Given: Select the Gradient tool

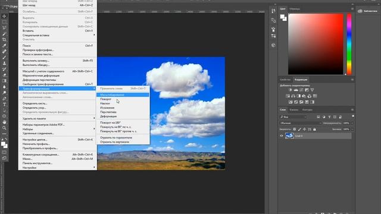Looking at the screenshot, I should coord(4,81).
